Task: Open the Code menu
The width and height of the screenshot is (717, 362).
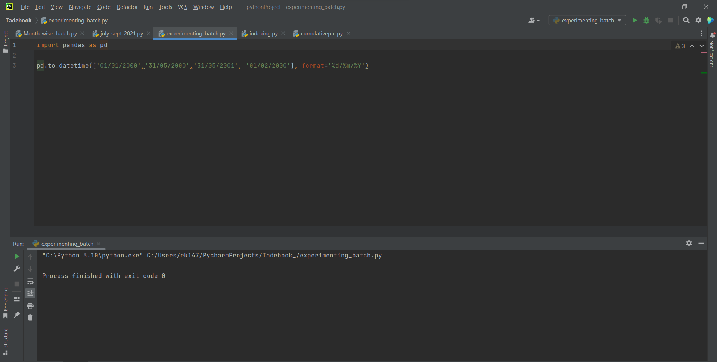Action: pyautogui.click(x=104, y=7)
